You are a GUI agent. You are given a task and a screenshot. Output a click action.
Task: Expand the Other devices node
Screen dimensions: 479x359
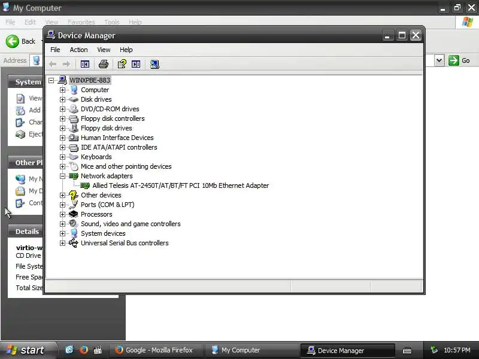point(62,195)
